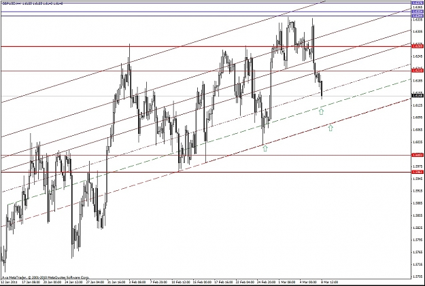Click the red 1.6002 price label
Screen dimensions: 425x286
(416, 155)
